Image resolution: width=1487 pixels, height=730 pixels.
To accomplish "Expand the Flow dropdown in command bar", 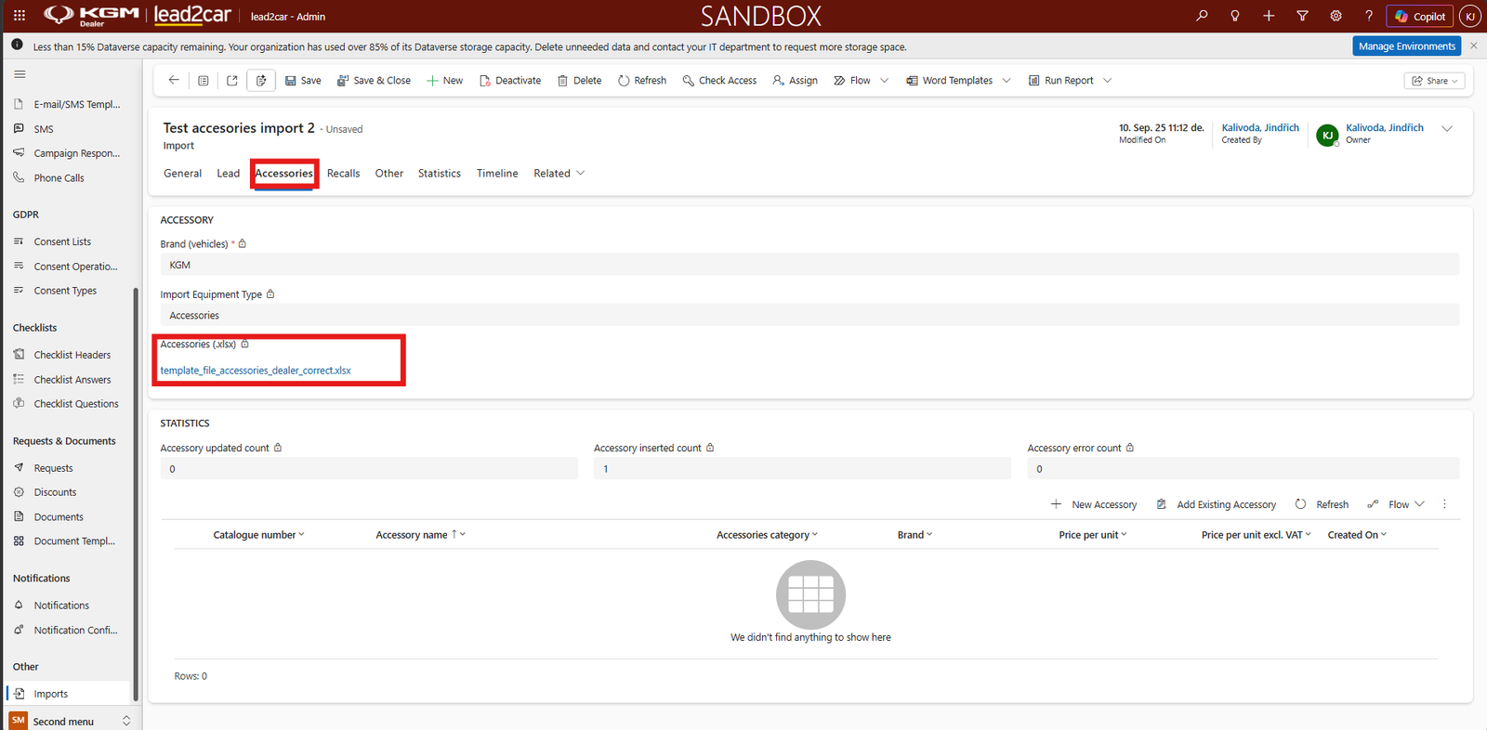I will pos(884,81).
